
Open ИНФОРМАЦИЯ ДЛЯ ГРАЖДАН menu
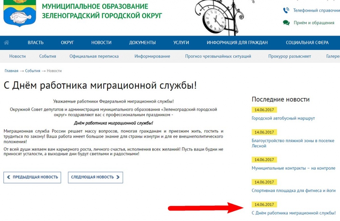237,43
